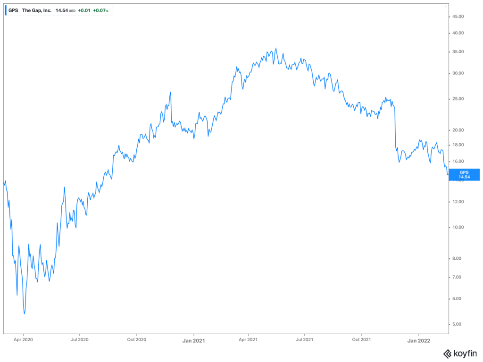The height and width of the screenshot is (362, 483).
Task: Click the +0.07% percent change value
Action: pos(101,10)
